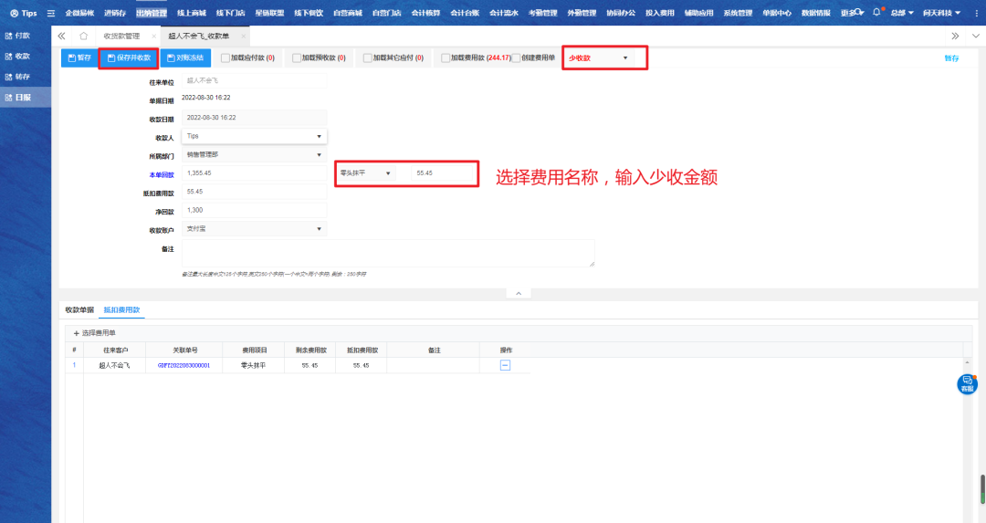Viewport: 986px width, 523px height.
Task: Close the 收货款管理 tab
Action: (x=153, y=36)
